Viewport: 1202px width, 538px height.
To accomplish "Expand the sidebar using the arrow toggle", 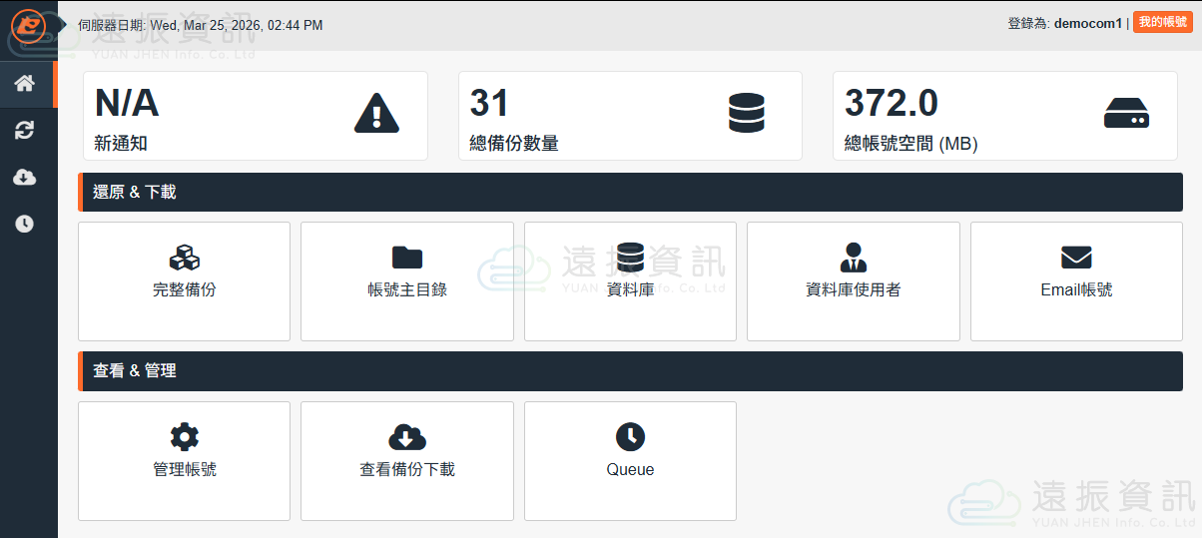I will point(64,24).
